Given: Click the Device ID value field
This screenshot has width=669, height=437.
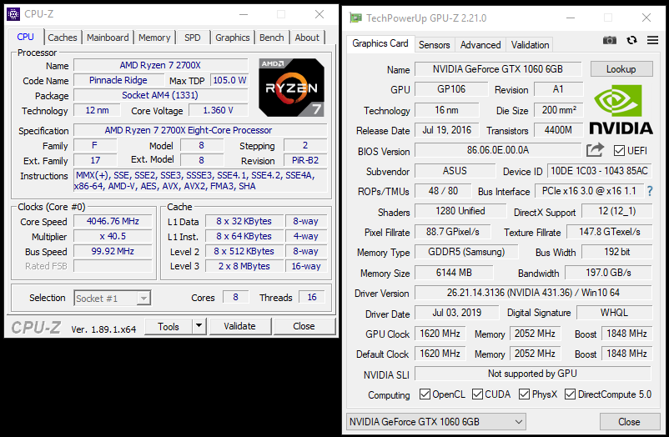Looking at the screenshot, I should point(600,171).
